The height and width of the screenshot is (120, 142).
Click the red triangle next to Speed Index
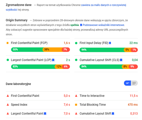[8, 105]
